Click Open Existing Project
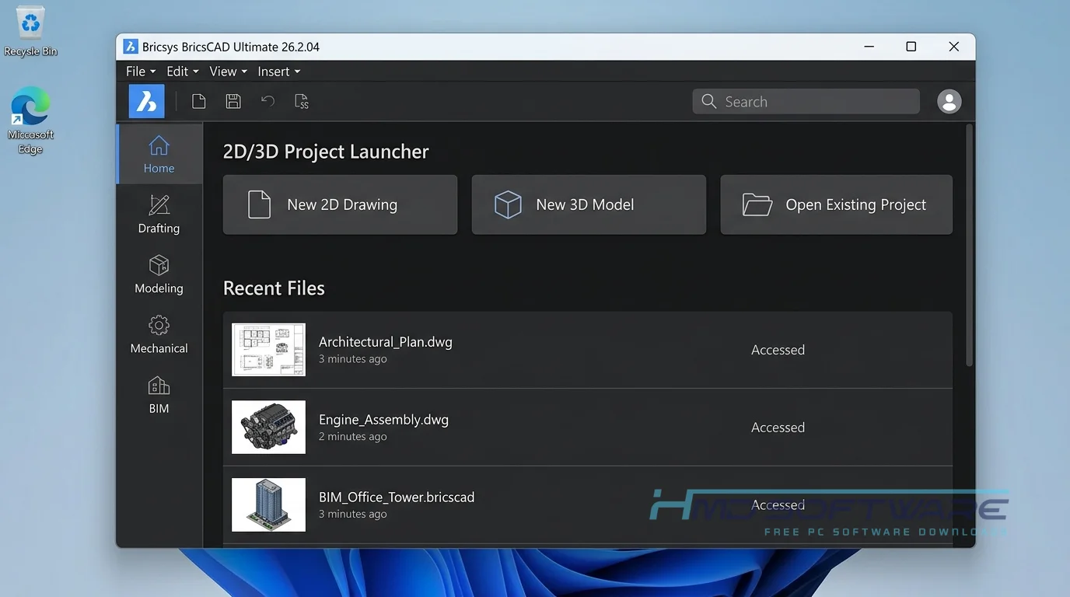 [x=836, y=204]
